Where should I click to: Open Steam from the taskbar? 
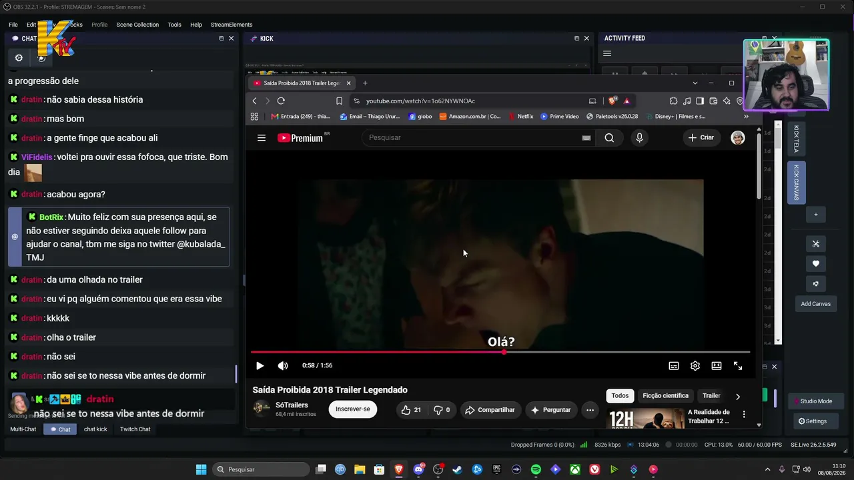click(457, 469)
